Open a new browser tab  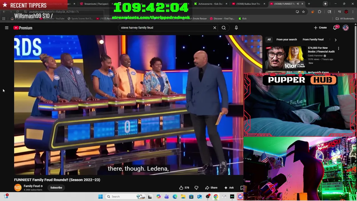point(309,4)
